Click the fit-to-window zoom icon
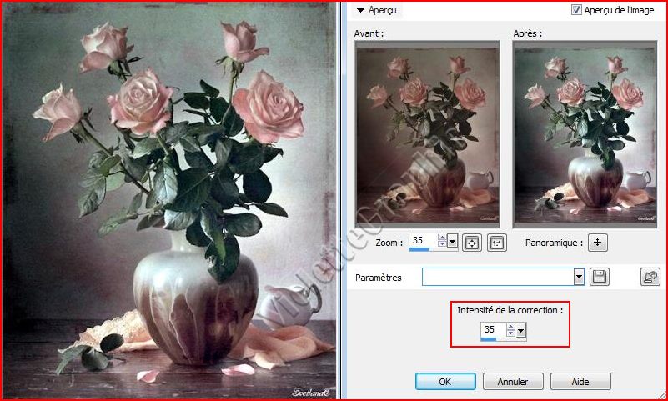 (x=473, y=243)
